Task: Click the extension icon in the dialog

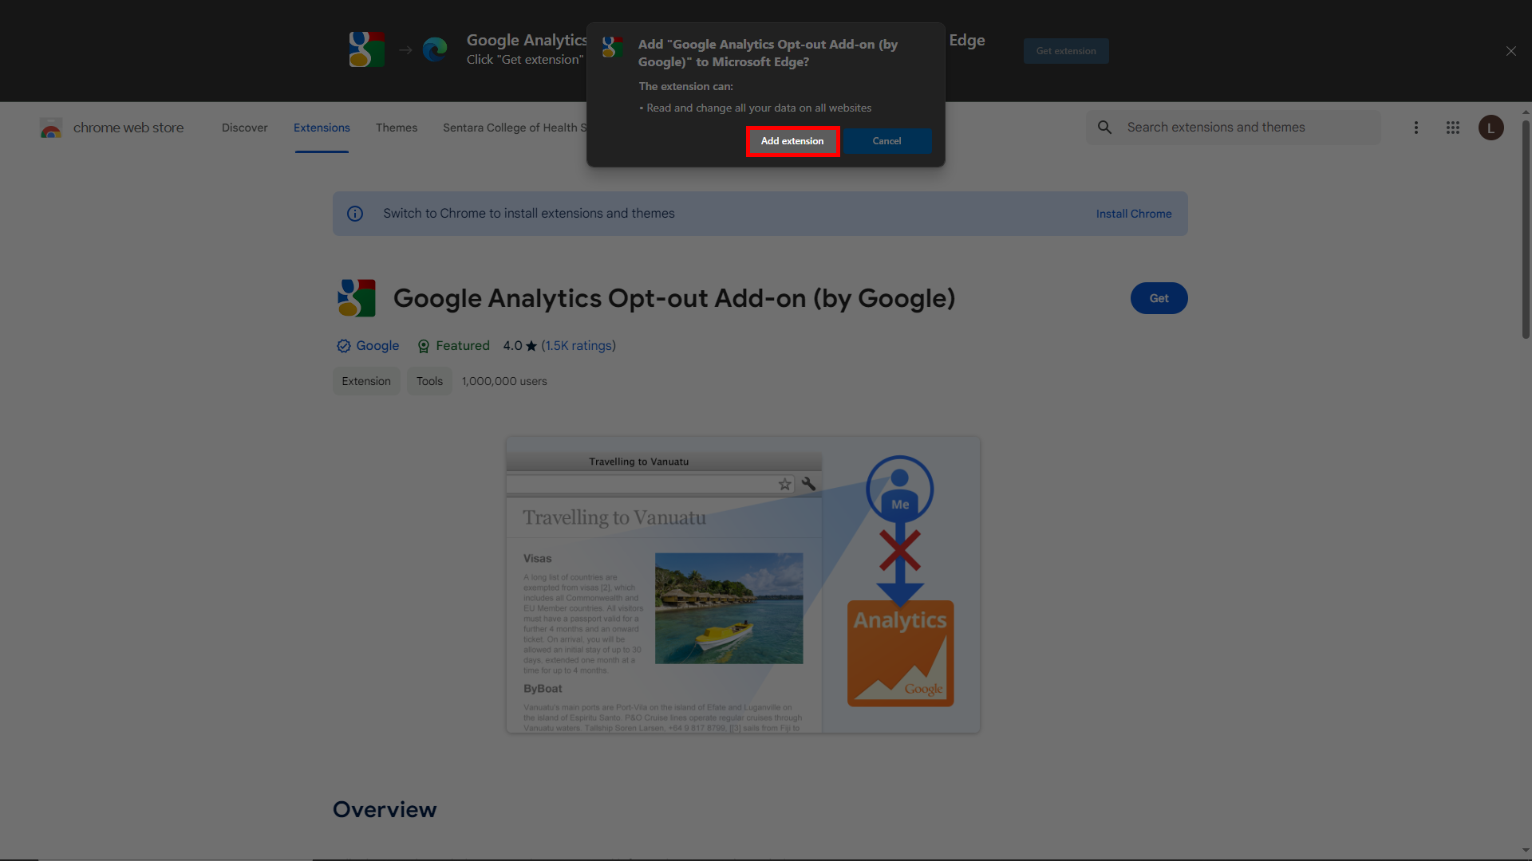Action: 612,46
